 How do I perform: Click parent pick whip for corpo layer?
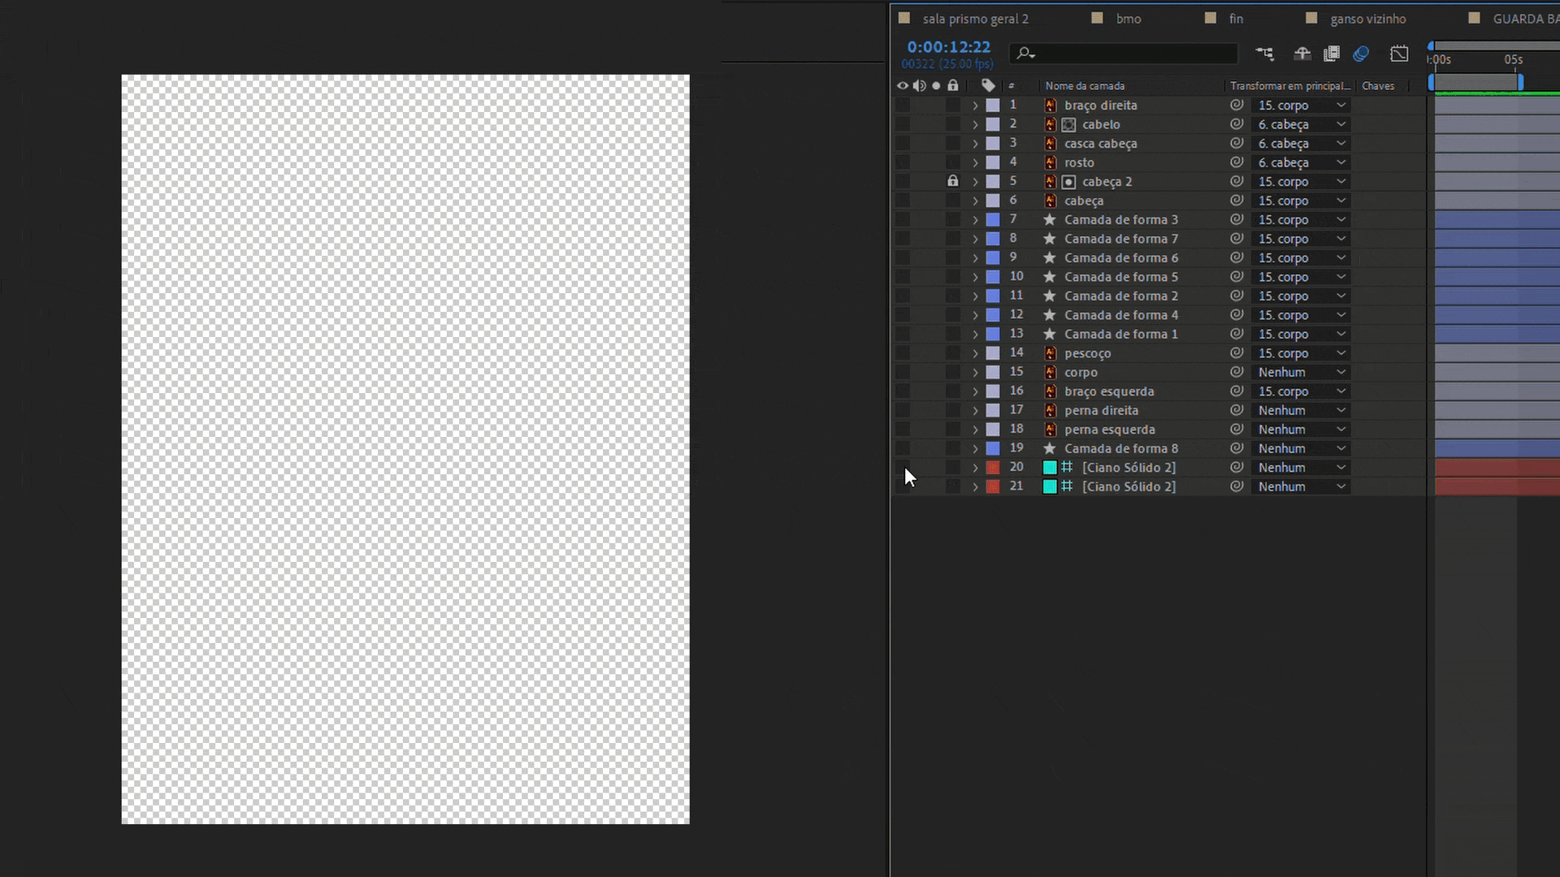click(1237, 372)
